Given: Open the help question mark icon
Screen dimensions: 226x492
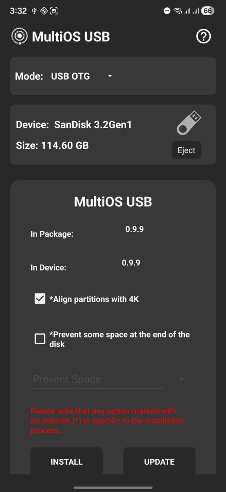Looking at the screenshot, I should coord(203,36).
